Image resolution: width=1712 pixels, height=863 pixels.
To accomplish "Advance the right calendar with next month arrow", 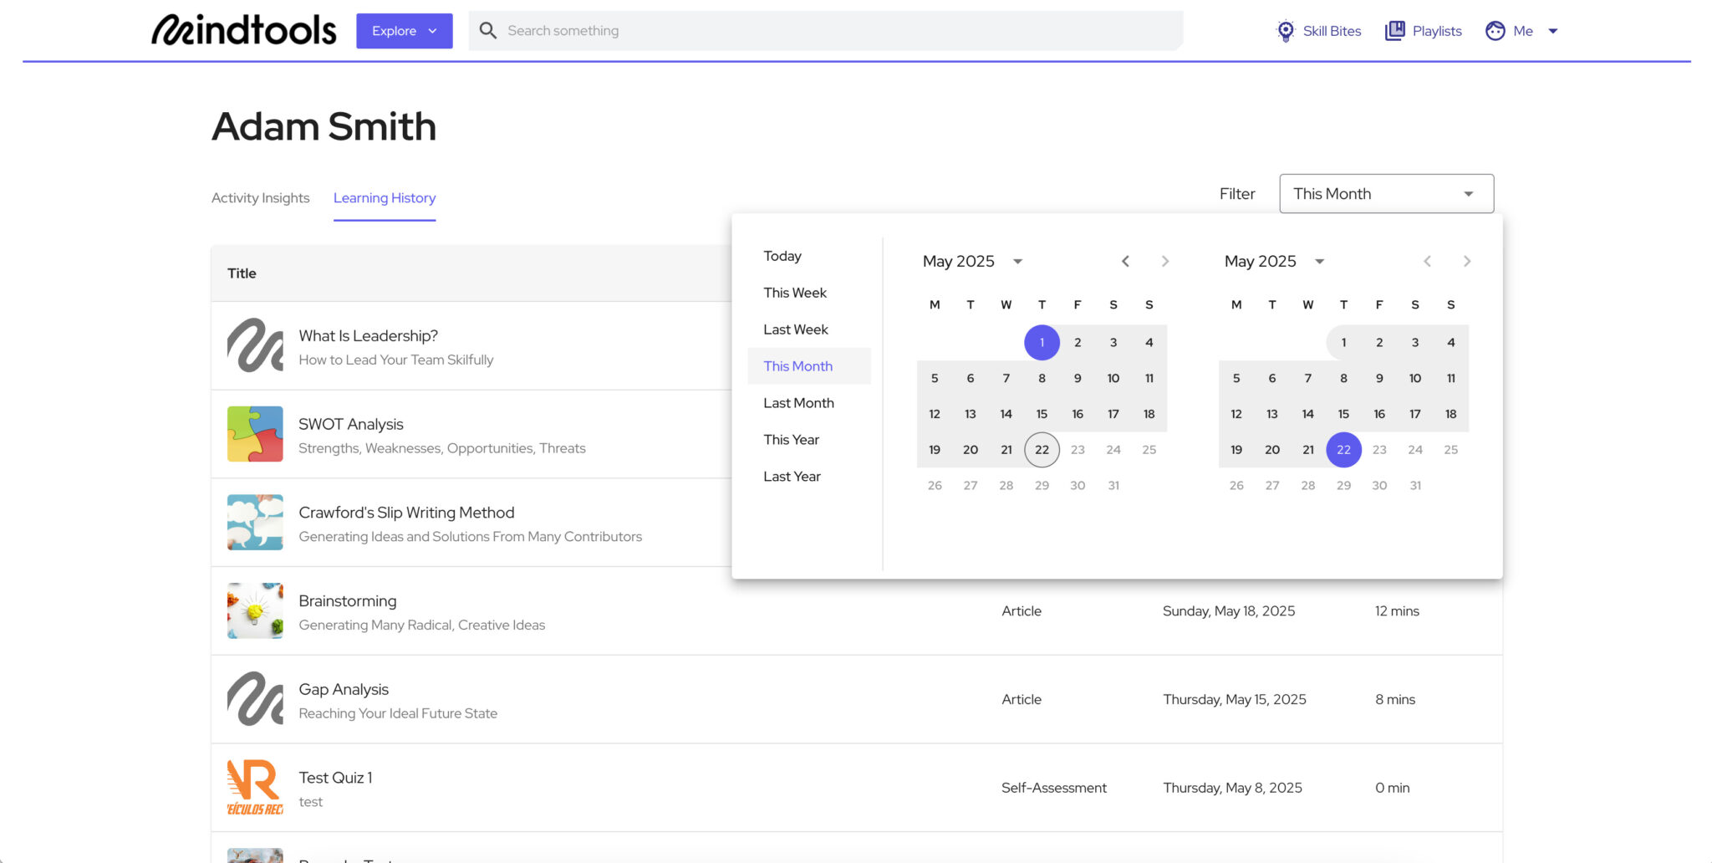I will coord(1468,260).
